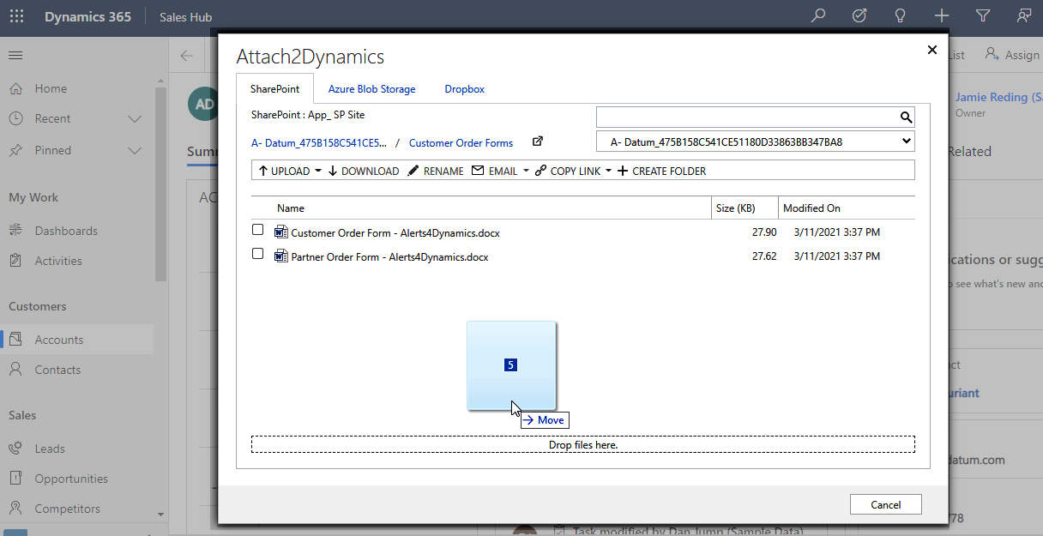Toggle the hamburger site map menu
Viewport: 1043px width, 536px height.
pos(15,56)
